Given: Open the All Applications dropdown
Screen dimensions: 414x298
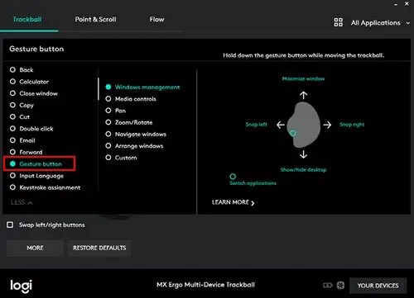Looking at the screenshot, I should tap(380, 23).
